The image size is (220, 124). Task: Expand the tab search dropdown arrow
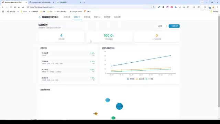pos(202,2)
